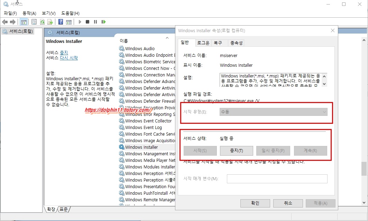Select Windows Audio Endpoint service row

pyautogui.click(x=147, y=55)
